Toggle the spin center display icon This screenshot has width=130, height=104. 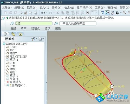(x=112, y=13)
